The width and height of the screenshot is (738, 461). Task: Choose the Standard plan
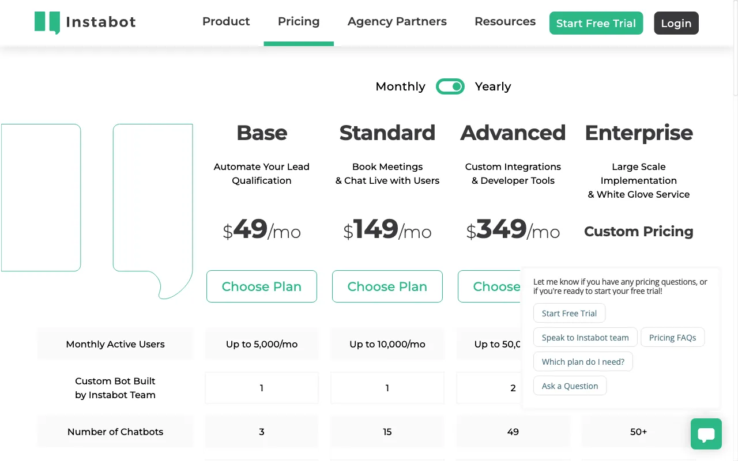(x=387, y=286)
